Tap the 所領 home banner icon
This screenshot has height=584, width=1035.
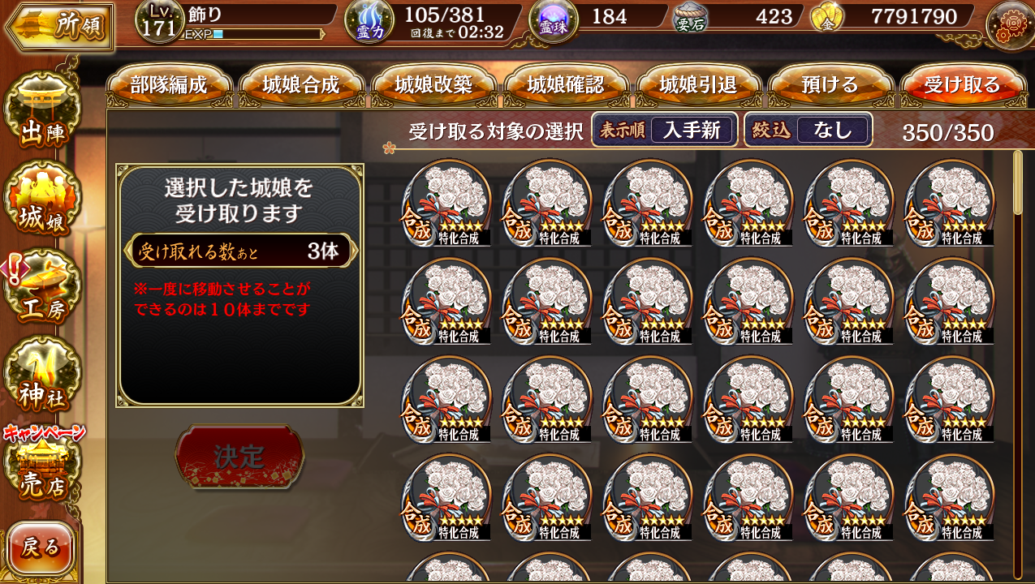(58, 27)
